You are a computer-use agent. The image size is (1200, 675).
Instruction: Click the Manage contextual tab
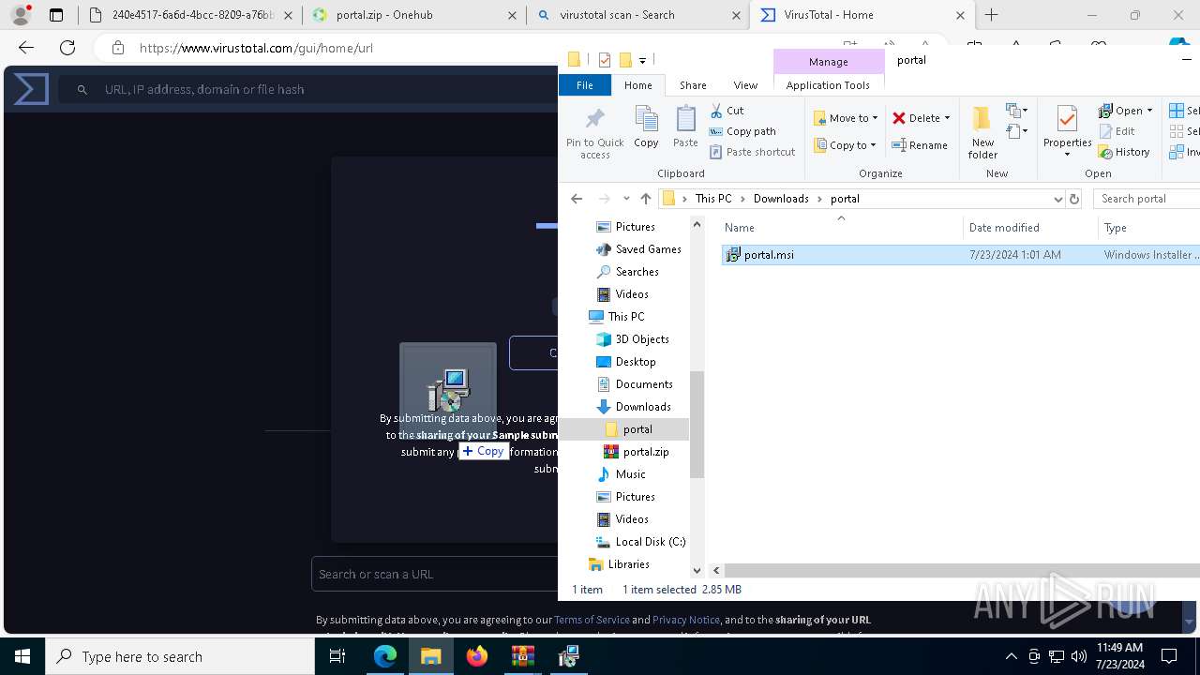pyautogui.click(x=828, y=62)
